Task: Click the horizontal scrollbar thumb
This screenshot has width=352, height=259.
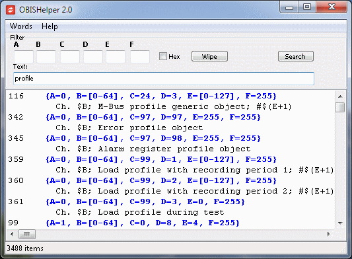Action: click(x=27, y=235)
